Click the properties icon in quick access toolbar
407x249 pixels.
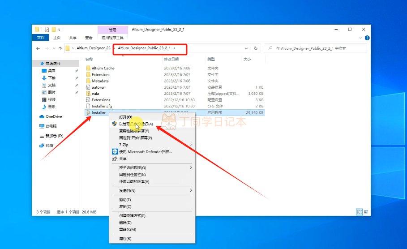click(47, 30)
